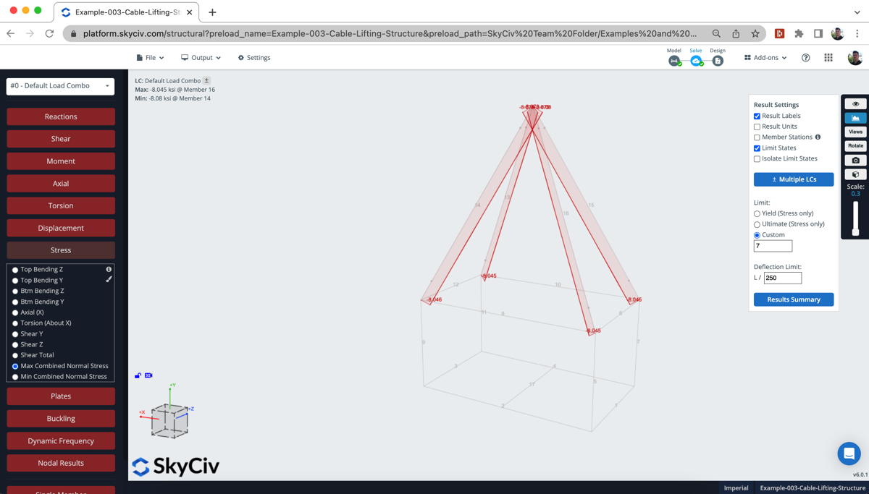Toggle the visibility eye icon on right panel
Image resolution: width=869 pixels, height=494 pixels.
855,103
